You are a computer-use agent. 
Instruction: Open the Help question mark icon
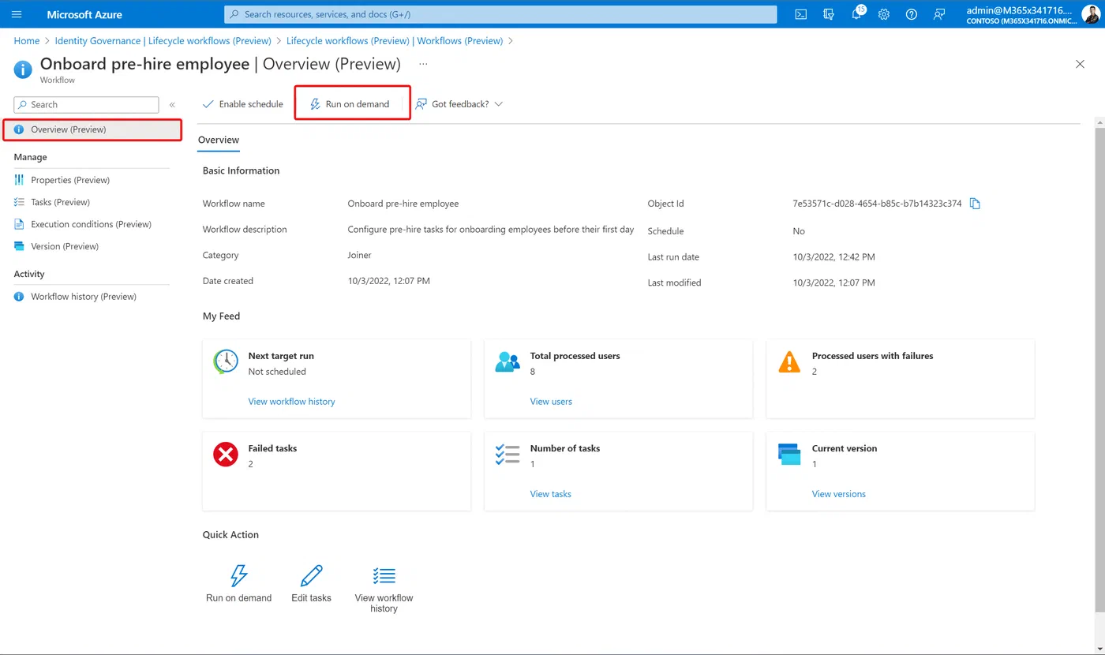tap(912, 14)
